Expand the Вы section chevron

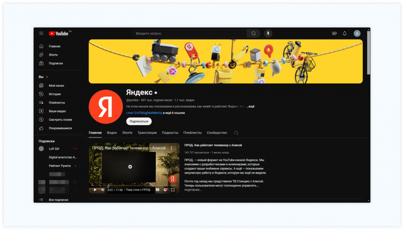point(47,77)
